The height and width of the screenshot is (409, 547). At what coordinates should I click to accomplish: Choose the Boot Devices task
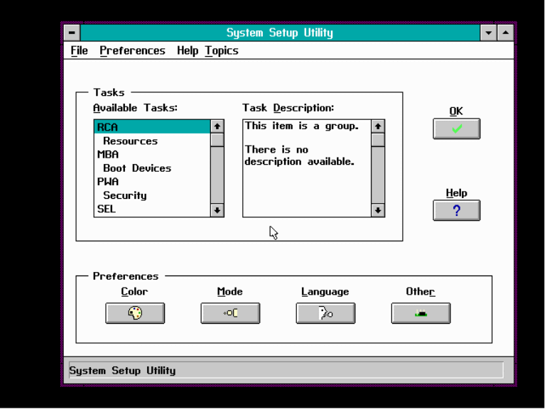tap(152, 168)
